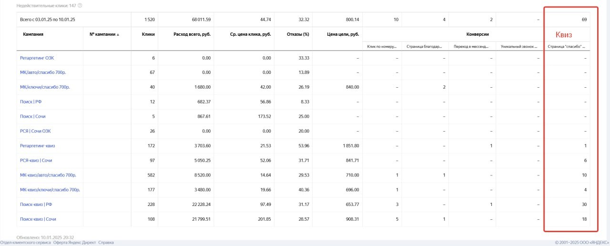The image size is (610, 246).
Task: Click spend value 682.37
Action: point(204,102)
